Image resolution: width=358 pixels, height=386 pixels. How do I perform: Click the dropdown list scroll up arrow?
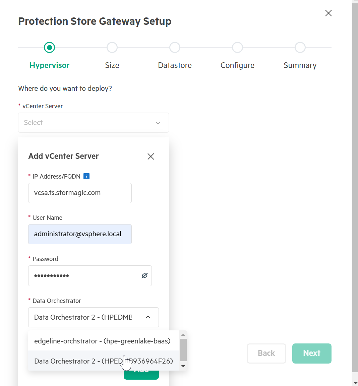pos(183,334)
